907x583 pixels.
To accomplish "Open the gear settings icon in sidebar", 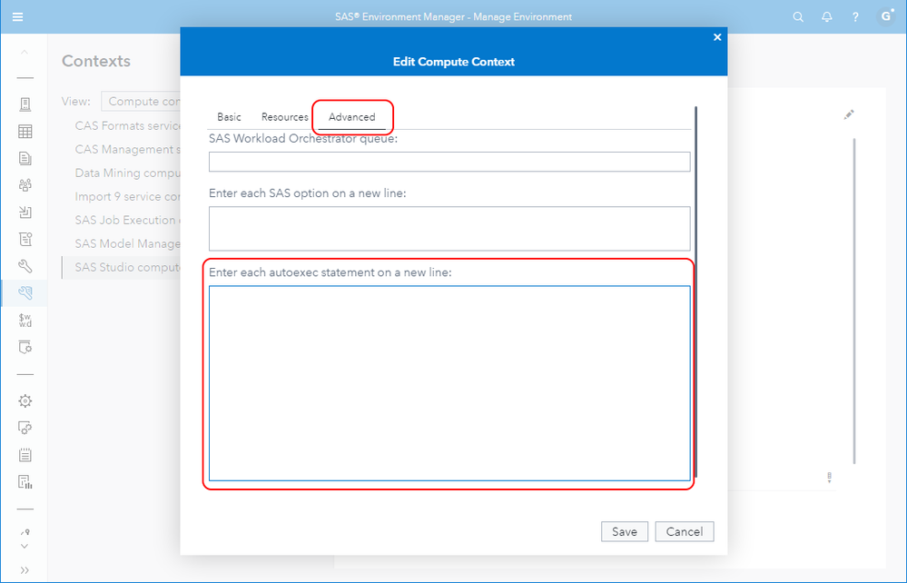I will [25, 400].
